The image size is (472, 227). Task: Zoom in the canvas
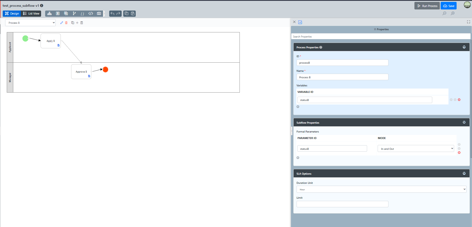point(453,13)
